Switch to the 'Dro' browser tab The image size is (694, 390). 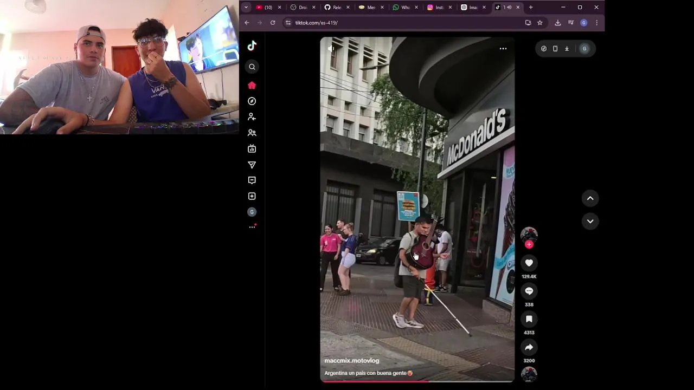(303, 8)
